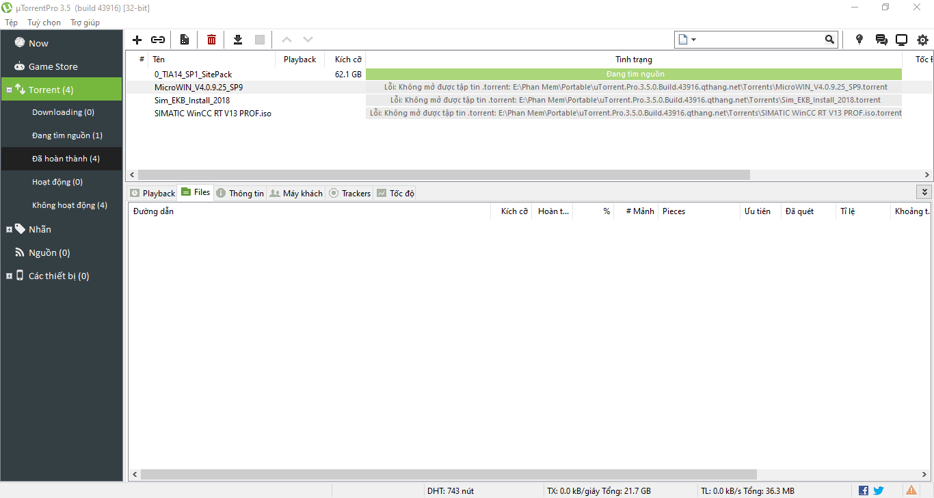The image size is (934, 498).
Task: Click the lightbulb icon in toolbar
Action: coord(859,40)
